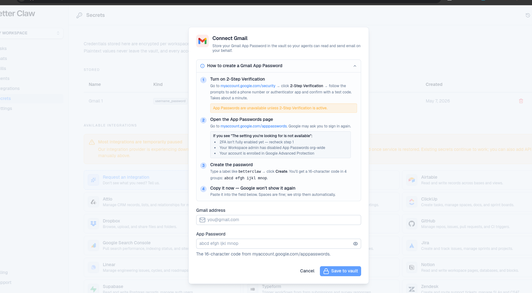
Task: Delete the Gmail 1 secret with the trash icon
Action: pyautogui.click(x=521, y=101)
